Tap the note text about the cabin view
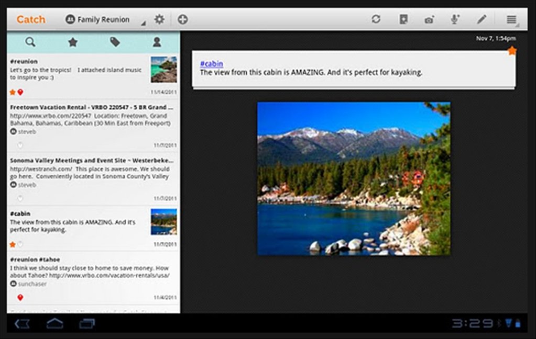Image resolution: width=536 pixels, height=339 pixels. coord(311,72)
